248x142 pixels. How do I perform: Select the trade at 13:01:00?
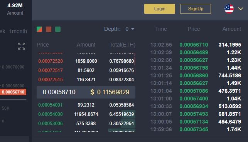(x=196, y=99)
